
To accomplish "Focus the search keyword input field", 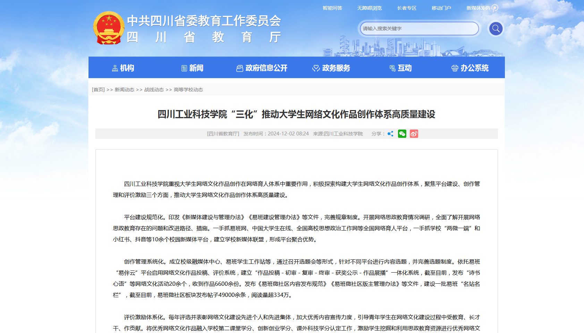I will [418, 28].
